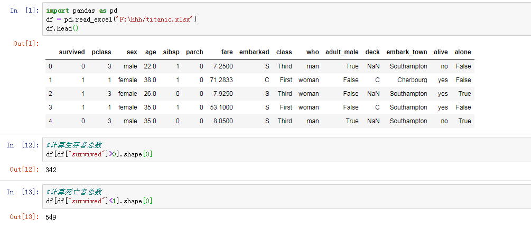The height and width of the screenshot is (228, 531).
Task: Click row index 4 in the table
Action: (x=50, y=121)
